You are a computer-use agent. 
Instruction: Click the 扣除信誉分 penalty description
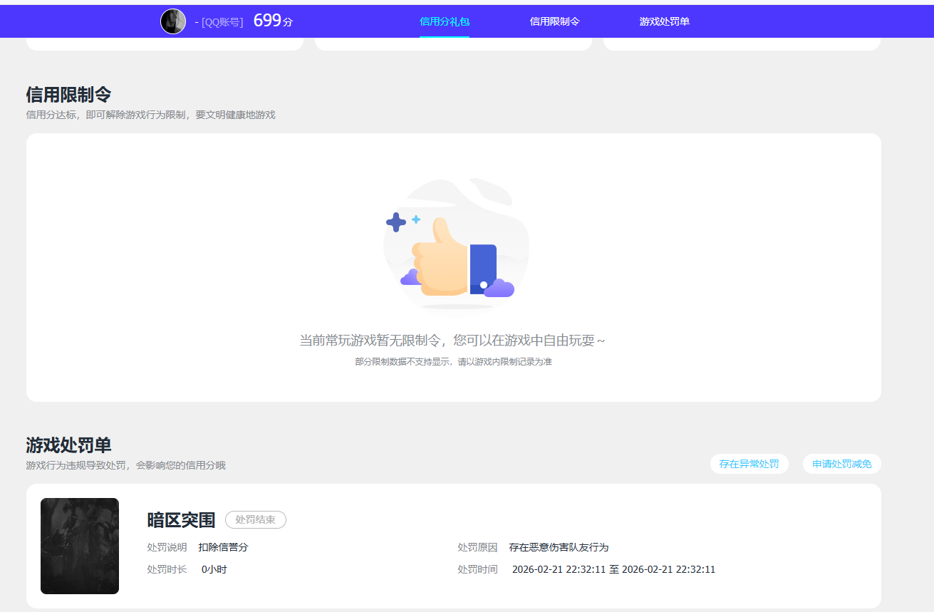(x=223, y=547)
